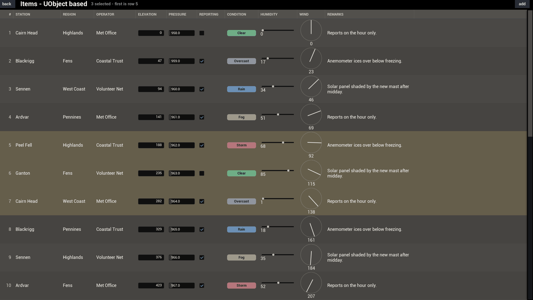Uncheck Reporting for row 10 Ardvar
The height and width of the screenshot is (300, 533).
[202, 285]
